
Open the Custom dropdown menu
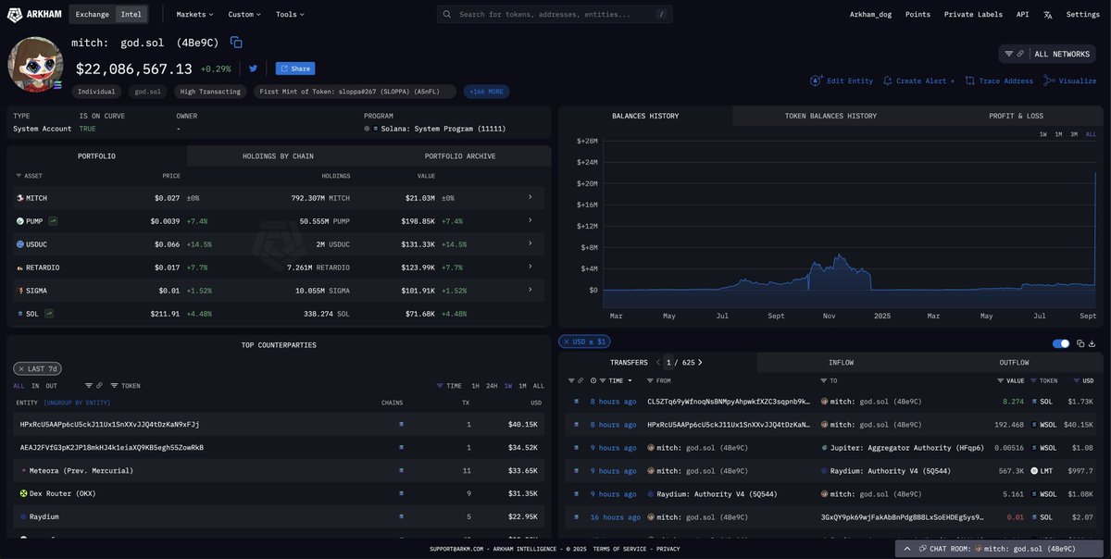point(244,15)
